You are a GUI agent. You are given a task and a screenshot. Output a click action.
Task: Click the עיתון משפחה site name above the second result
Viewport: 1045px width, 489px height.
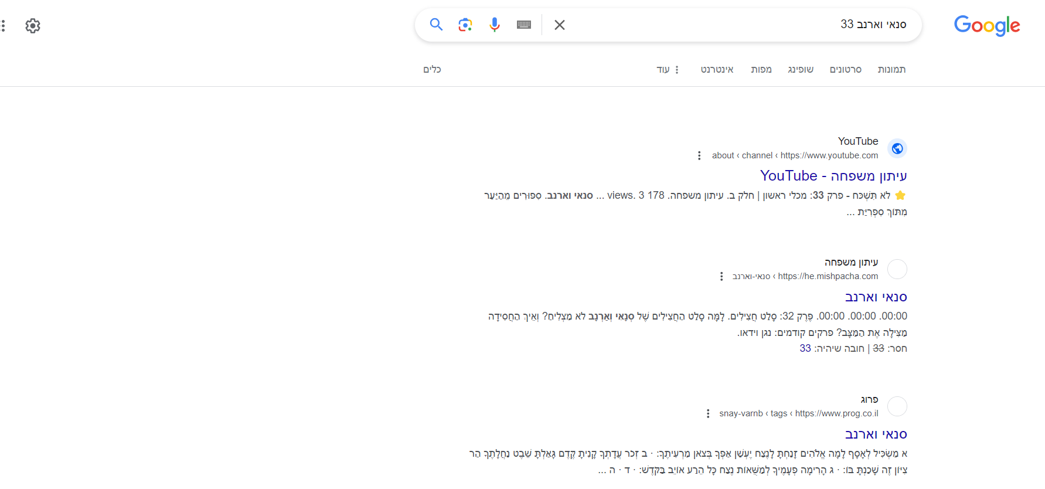coord(851,262)
